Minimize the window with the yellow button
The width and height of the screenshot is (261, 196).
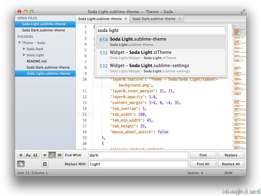[x=25, y=12]
